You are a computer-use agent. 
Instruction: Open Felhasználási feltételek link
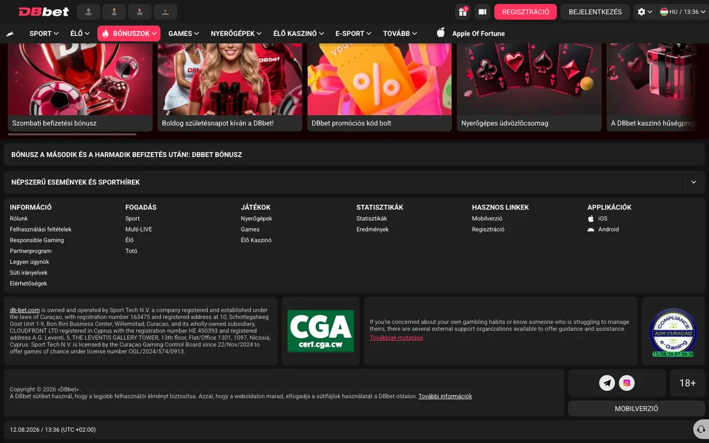pyautogui.click(x=41, y=229)
